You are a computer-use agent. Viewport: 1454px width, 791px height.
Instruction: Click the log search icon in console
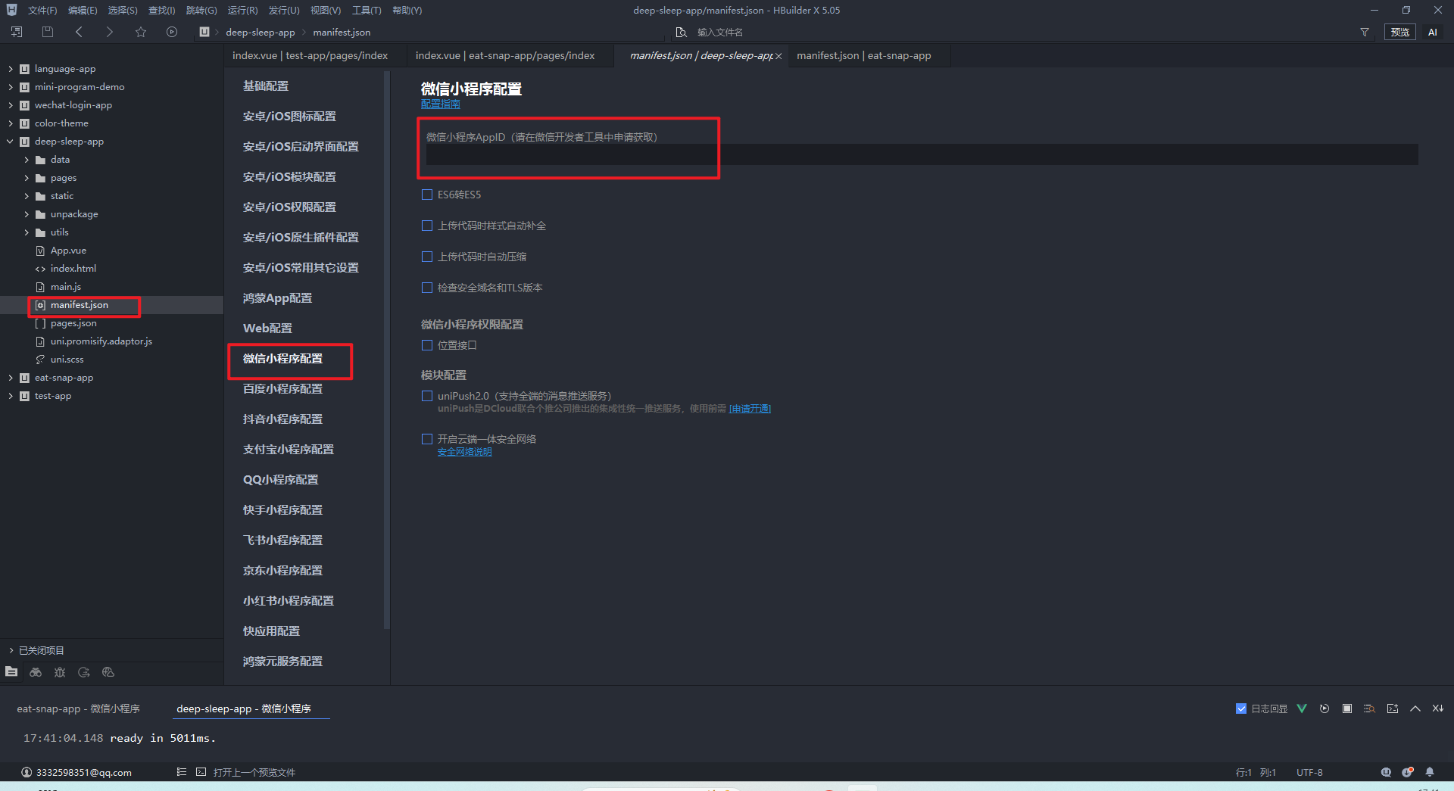(1369, 708)
